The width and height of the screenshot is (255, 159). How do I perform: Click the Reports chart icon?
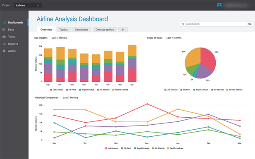(x=4, y=44)
